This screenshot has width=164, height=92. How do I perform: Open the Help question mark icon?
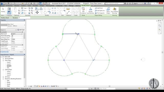click(148, 3)
